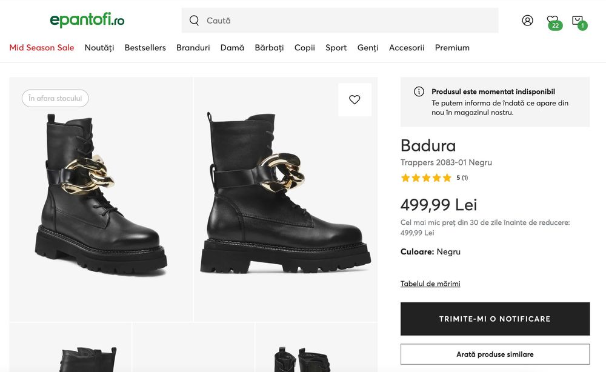Viewport: 606px width, 372px height.
Task: Open the Damă category menu
Action: click(232, 48)
